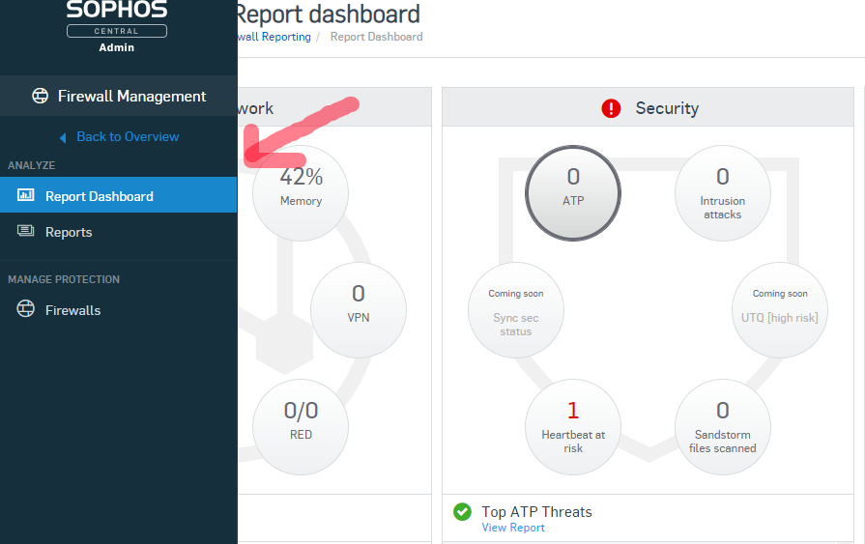
Task: Open View Report under Top ATP Threats
Action: pyautogui.click(x=513, y=528)
